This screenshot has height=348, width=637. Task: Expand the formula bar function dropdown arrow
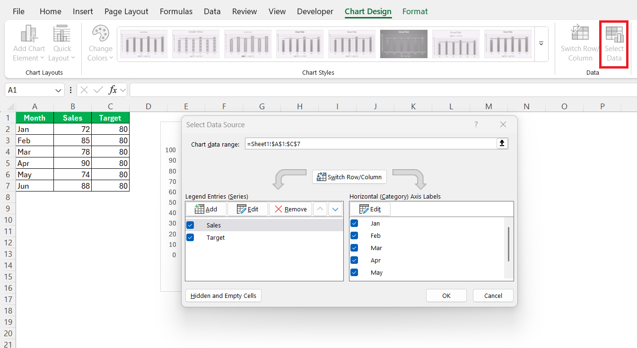coord(123,90)
